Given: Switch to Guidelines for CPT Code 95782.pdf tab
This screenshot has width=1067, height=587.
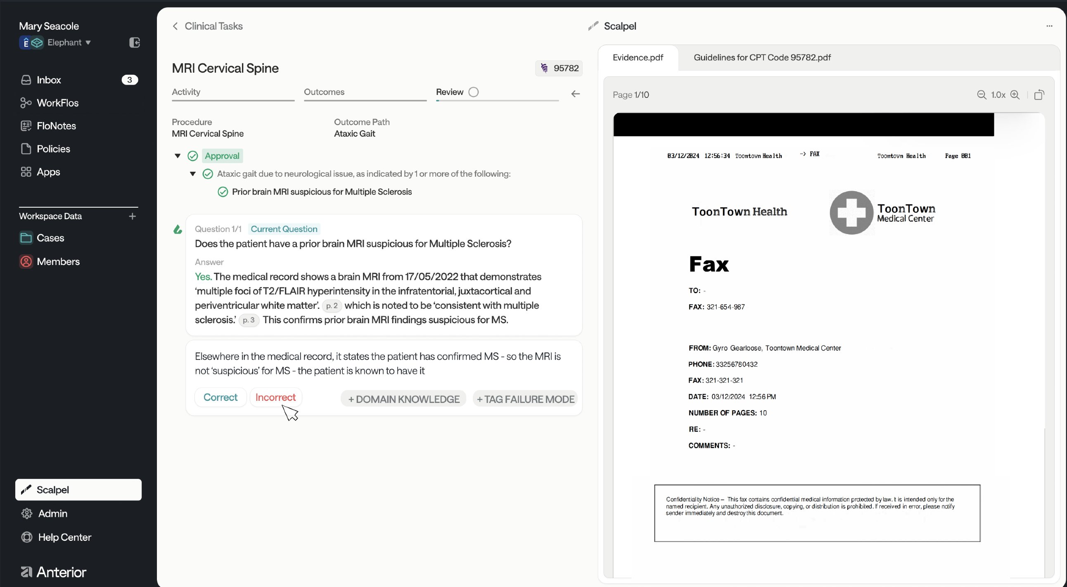Looking at the screenshot, I should coord(762,57).
